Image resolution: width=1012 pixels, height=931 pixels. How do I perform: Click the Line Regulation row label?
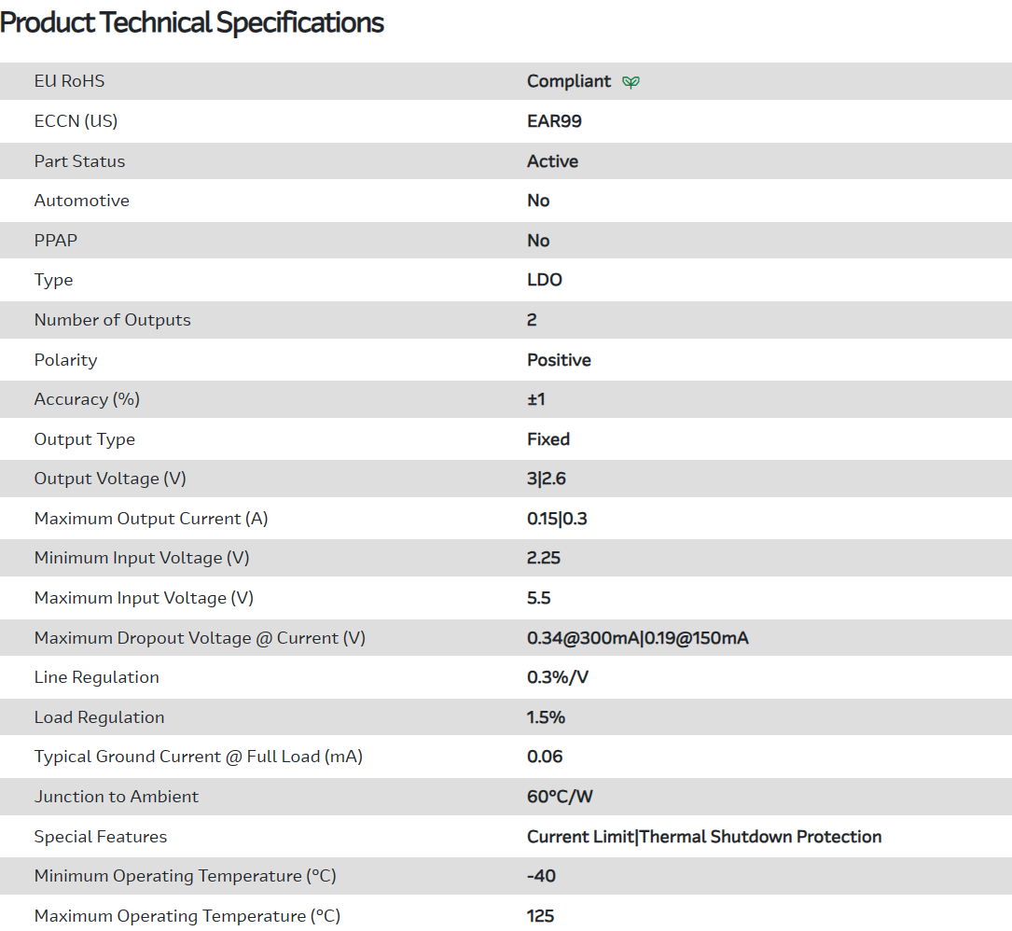coord(97,677)
